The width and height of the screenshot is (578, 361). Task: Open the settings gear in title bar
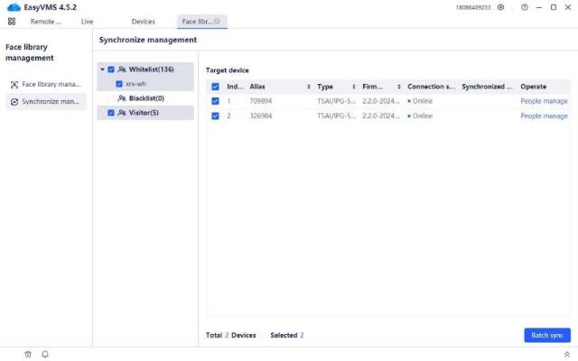(x=501, y=7)
